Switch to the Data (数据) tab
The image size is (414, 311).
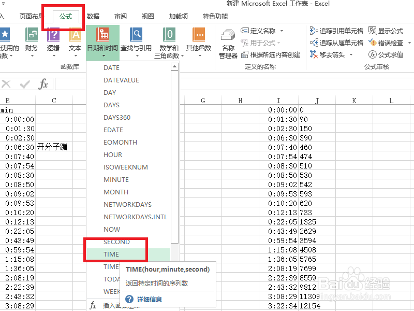click(93, 17)
